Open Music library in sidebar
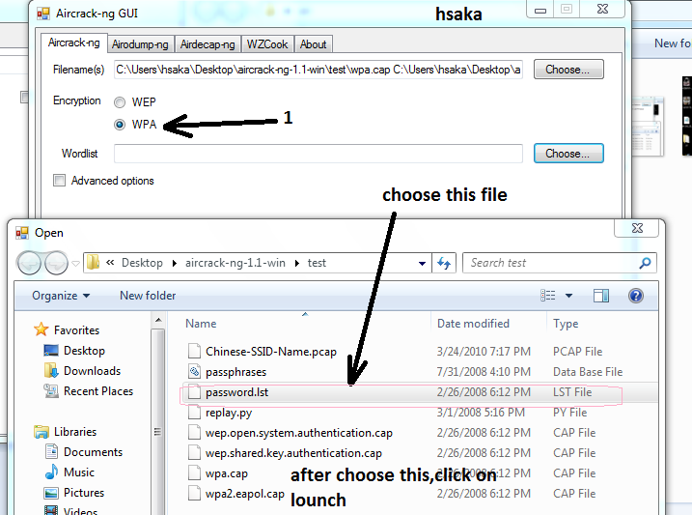Image resolution: width=692 pixels, height=515 pixels. pyautogui.click(x=78, y=472)
